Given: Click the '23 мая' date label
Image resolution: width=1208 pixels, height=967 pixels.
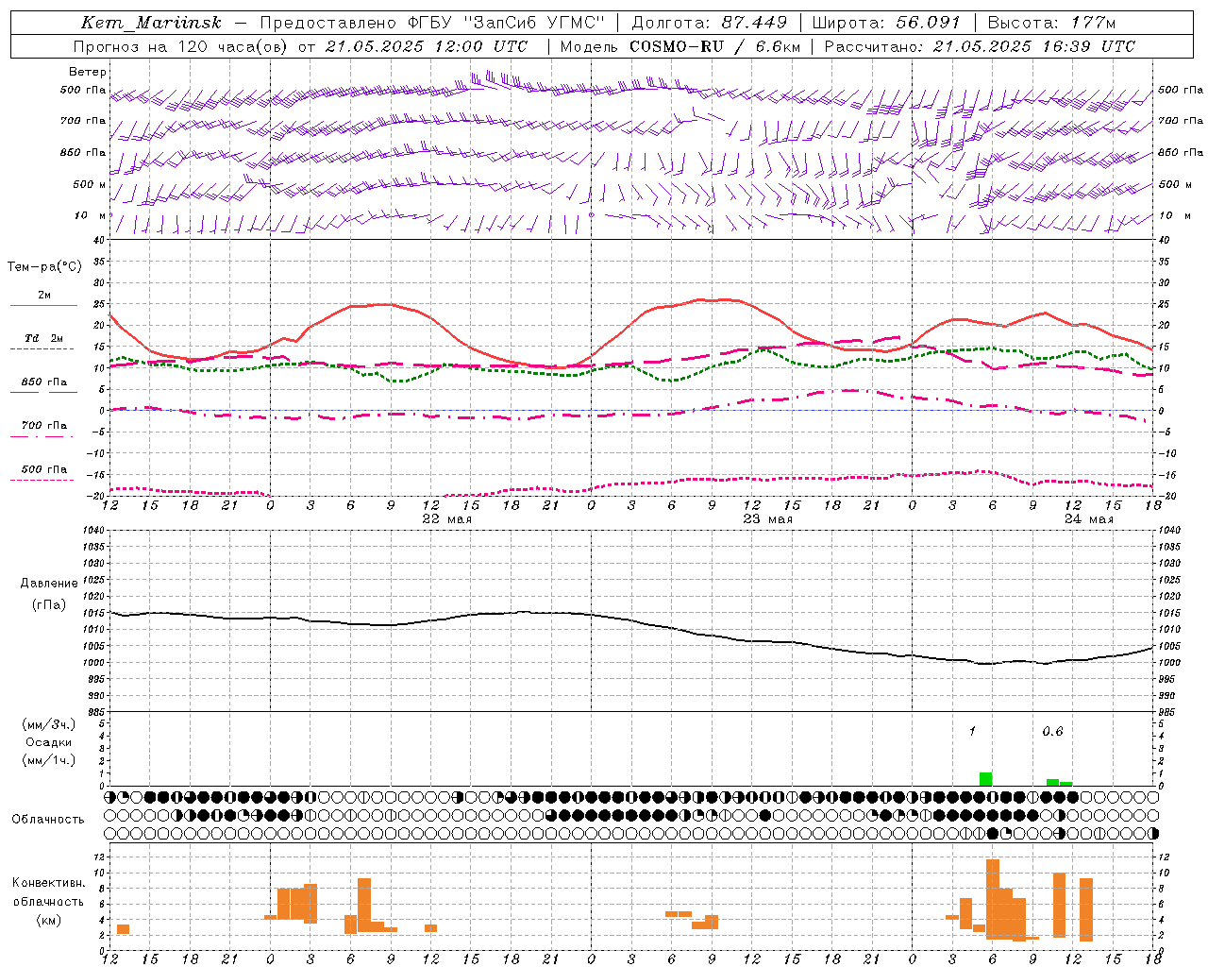Looking at the screenshot, I should (x=768, y=519).
